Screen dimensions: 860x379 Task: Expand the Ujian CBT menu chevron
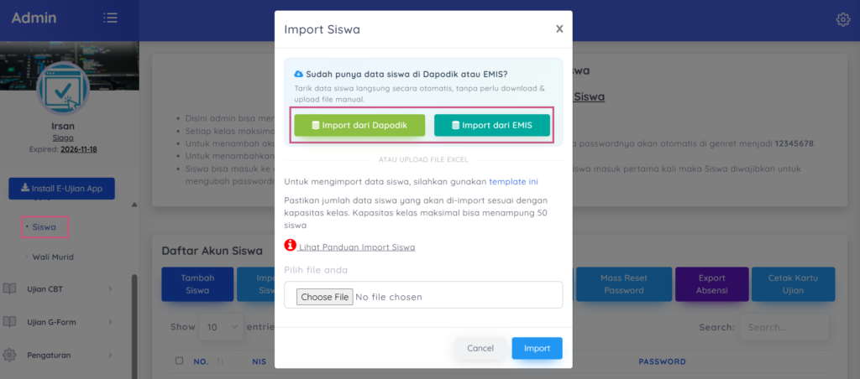tap(110, 288)
